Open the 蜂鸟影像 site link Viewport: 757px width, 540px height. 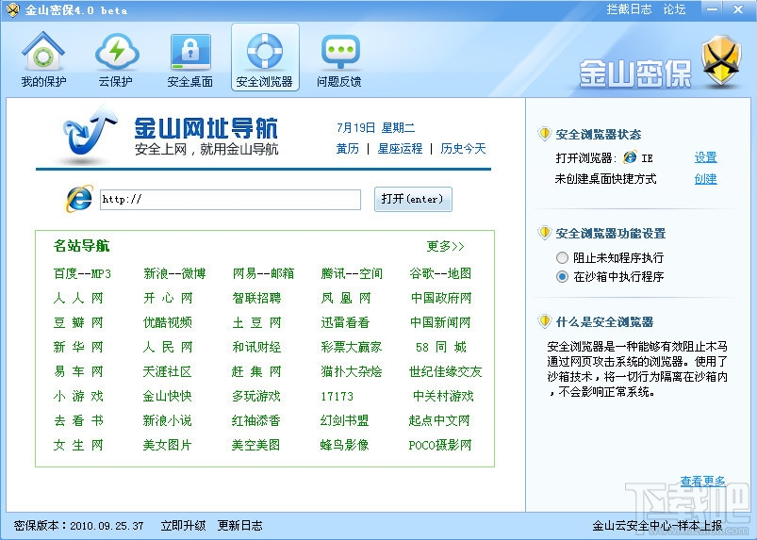[x=345, y=445]
